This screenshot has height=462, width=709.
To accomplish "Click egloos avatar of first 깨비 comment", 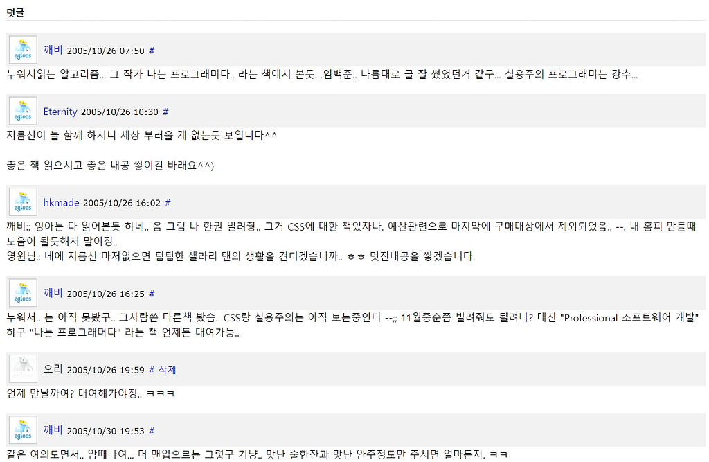I will coord(23,50).
